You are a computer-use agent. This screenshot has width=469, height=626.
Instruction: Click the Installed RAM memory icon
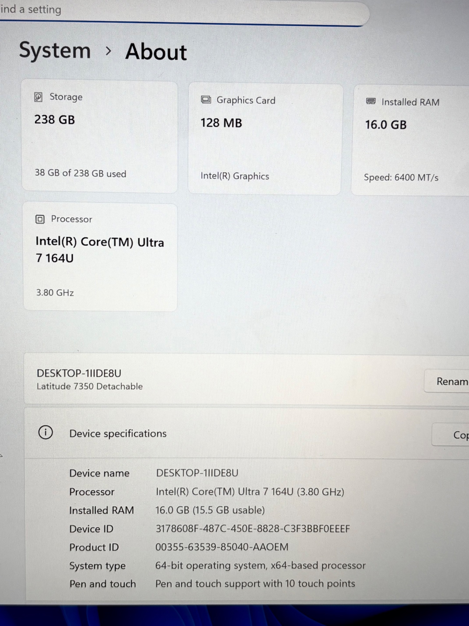click(x=371, y=101)
